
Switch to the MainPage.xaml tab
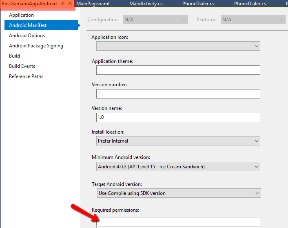(93, 4)
